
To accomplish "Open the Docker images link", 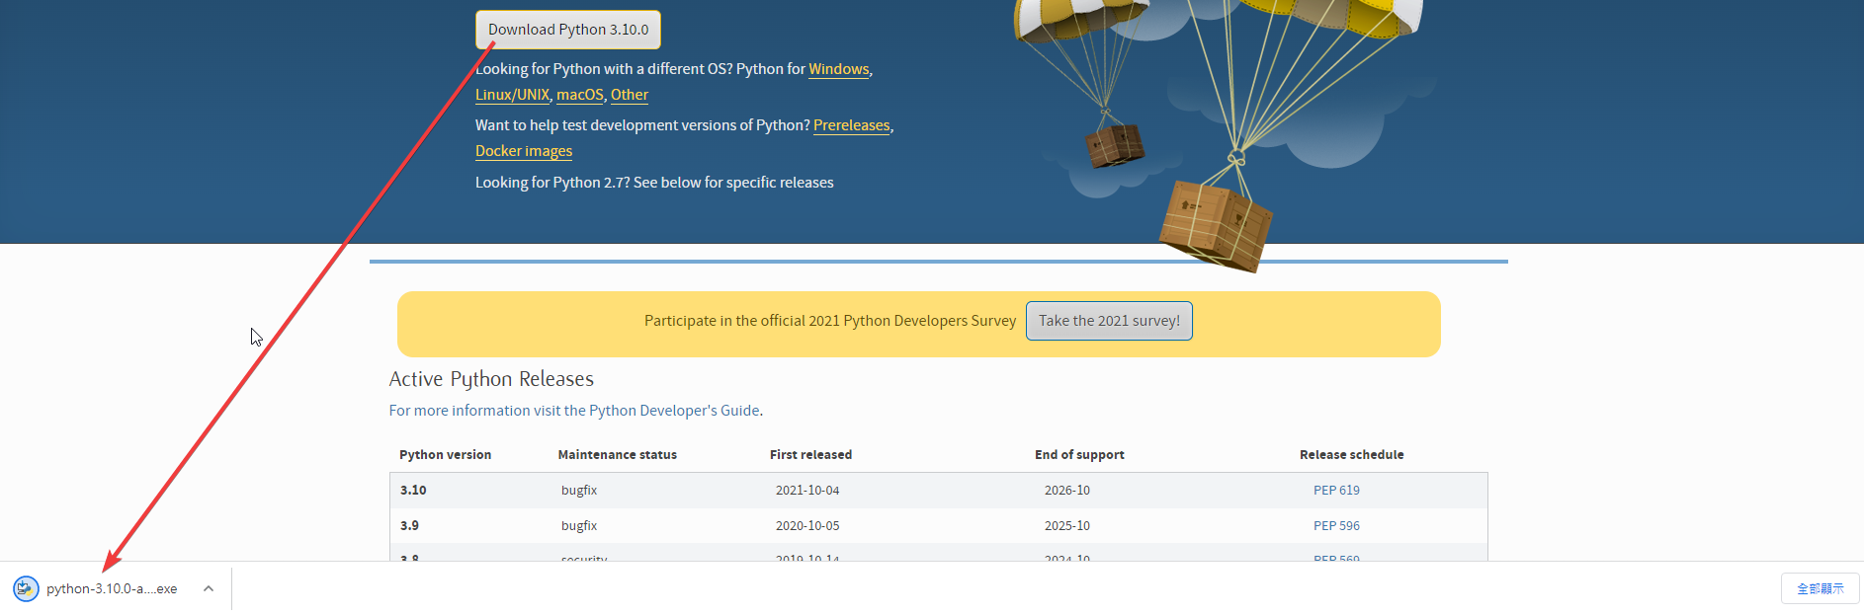I will pyautogui.click(x=524, y=151).
